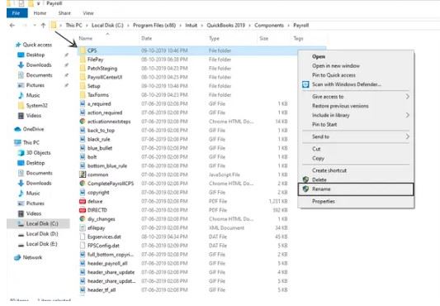Viewport: 440px width, 306px height.
Task: Choose Restore previous versions
Action: click(340, 106)
